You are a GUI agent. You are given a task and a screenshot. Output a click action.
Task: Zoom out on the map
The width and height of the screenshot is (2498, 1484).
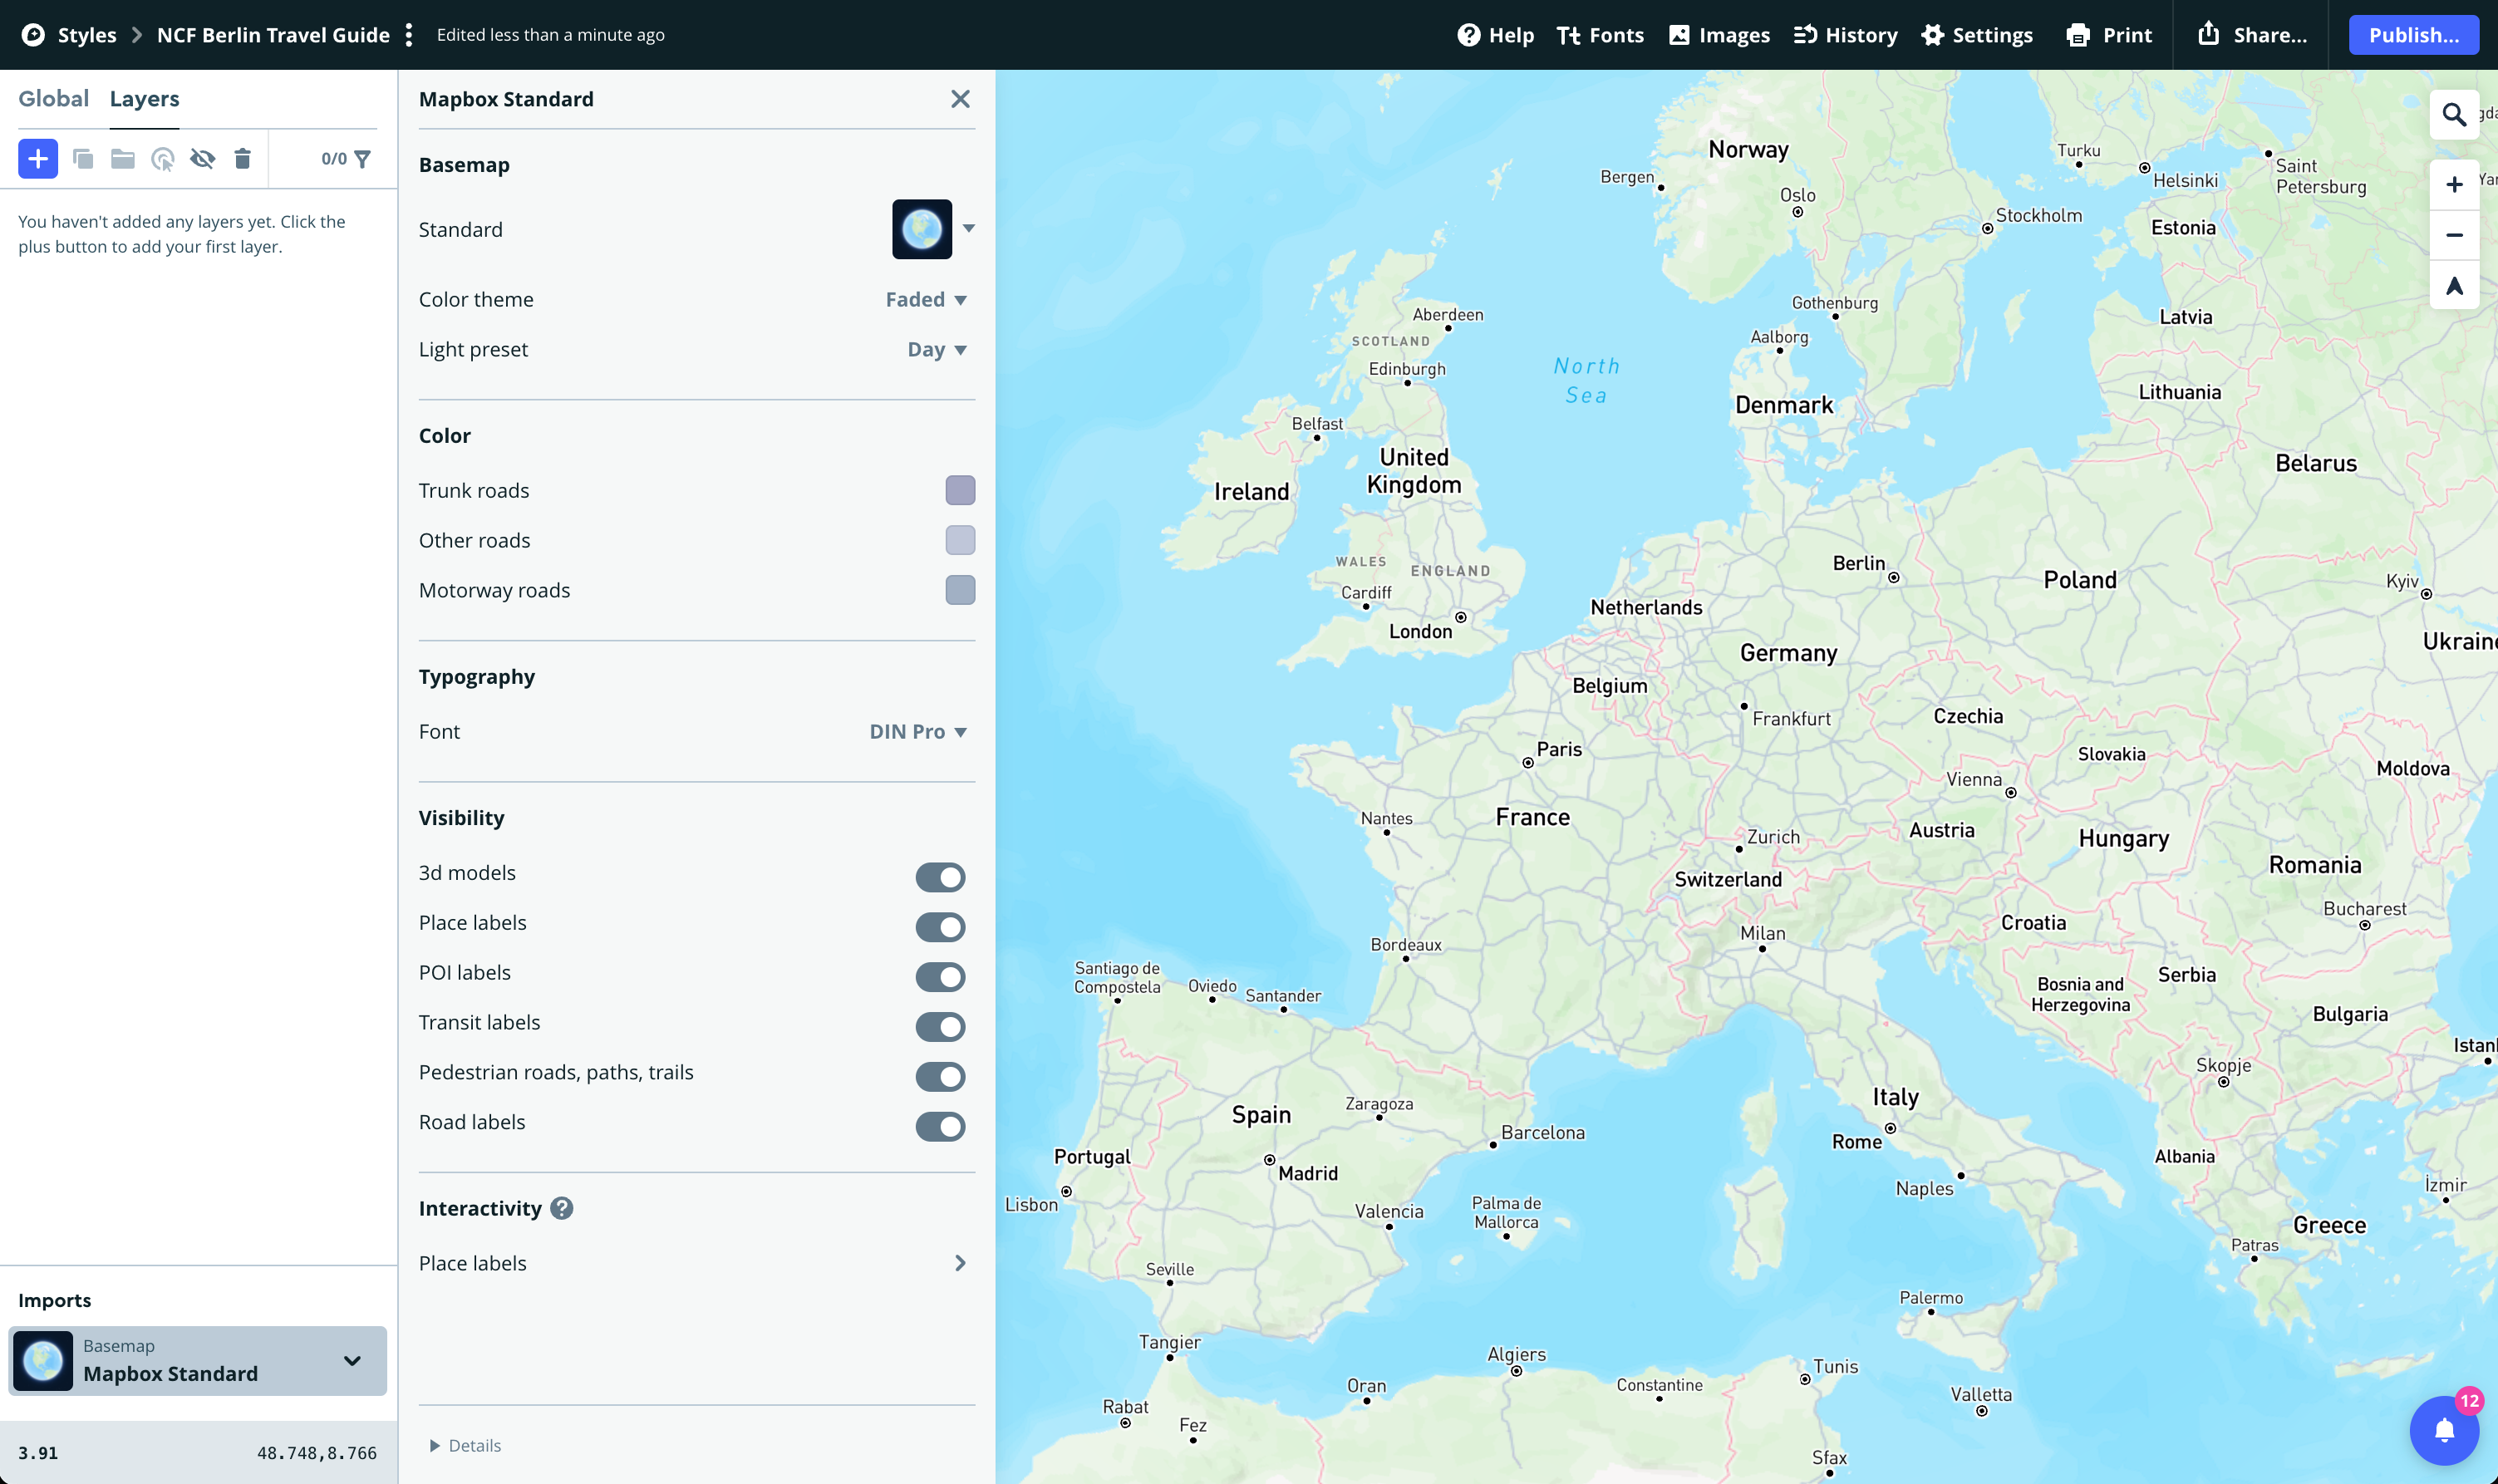tap(2454, 235)
